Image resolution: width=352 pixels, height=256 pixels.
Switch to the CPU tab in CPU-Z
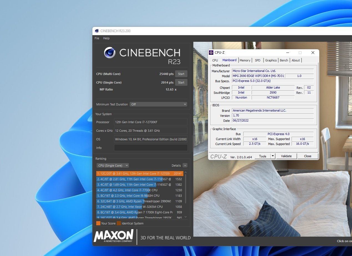pyautogui.click(x=215, y=60)
